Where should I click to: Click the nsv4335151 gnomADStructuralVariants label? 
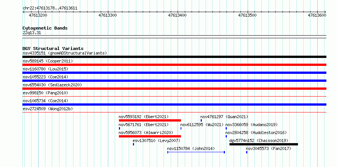click(x=65, y=53)
